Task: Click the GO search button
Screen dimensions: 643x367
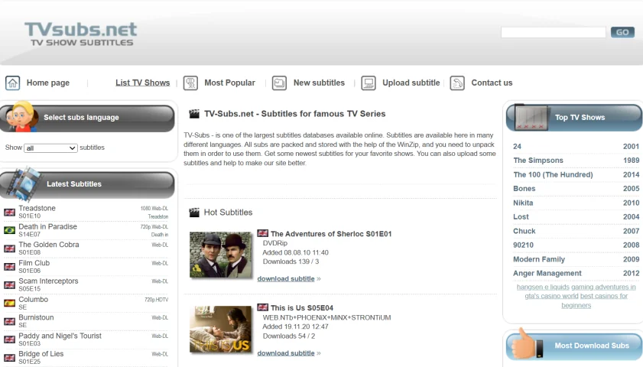Action: (622, 32)
